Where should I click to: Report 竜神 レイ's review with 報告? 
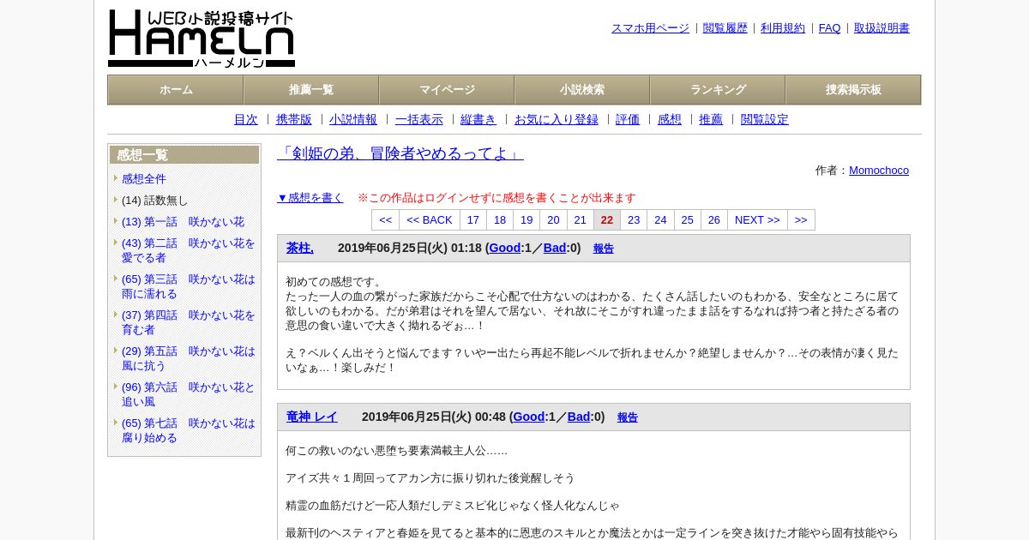628,417
